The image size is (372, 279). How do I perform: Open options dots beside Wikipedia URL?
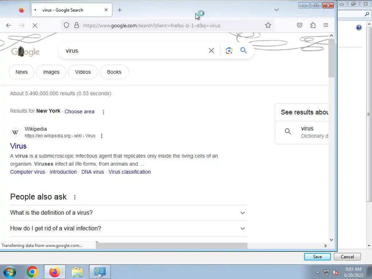coord(102,136)
